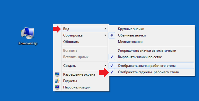Viewport: 199px width, 101px height.
Task: Select the Компьютер desktop icon
Action: pyautogui.click(x=28, y=36)
